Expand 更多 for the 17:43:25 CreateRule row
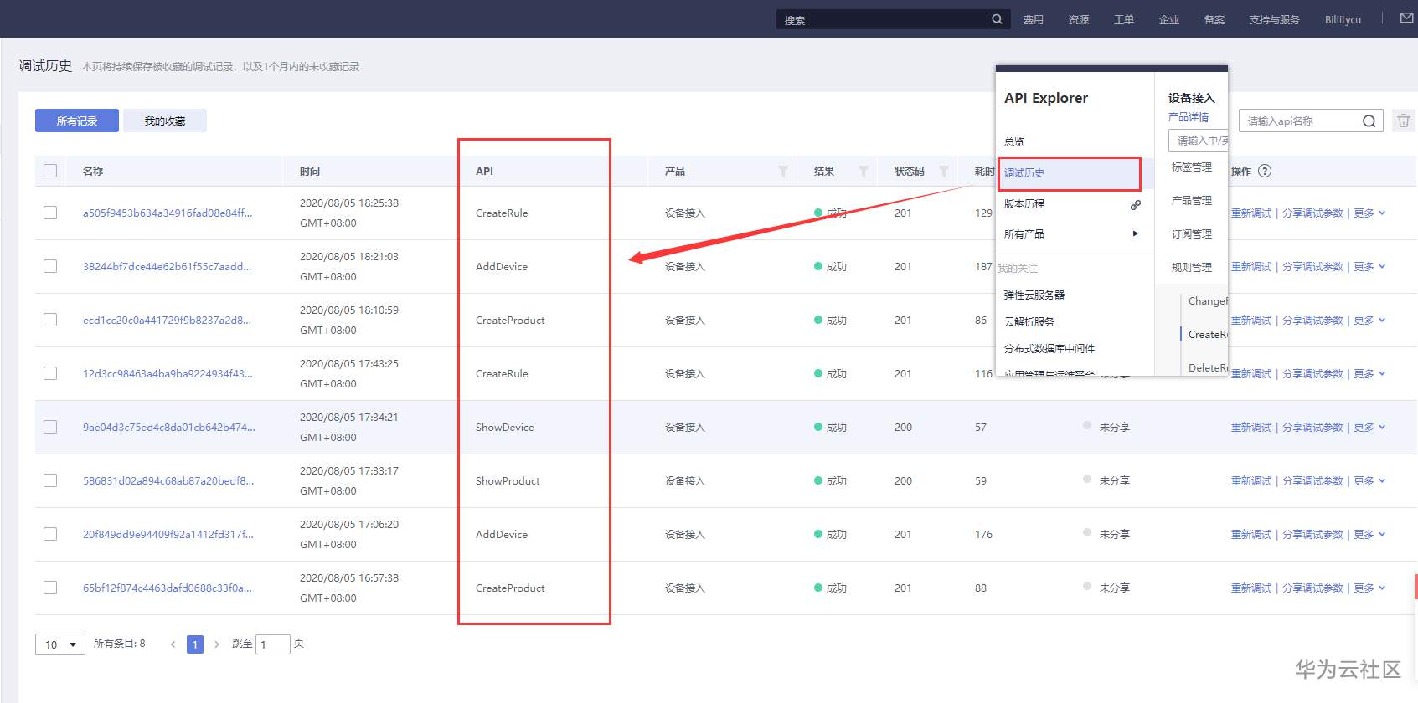 [x=1369, y=374]
